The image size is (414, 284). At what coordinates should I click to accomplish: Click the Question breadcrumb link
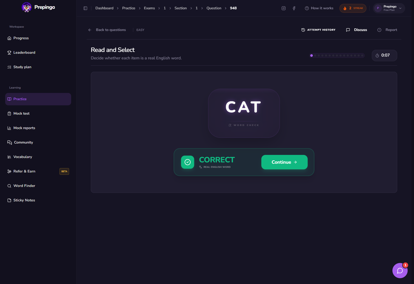(214, 8)
